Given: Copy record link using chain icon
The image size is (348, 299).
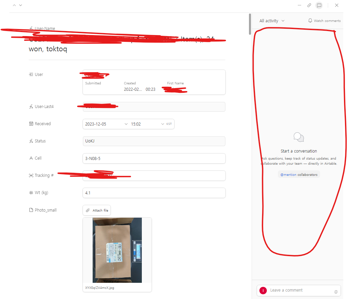Looking at the screenshot, I should [x=309, y=5].
